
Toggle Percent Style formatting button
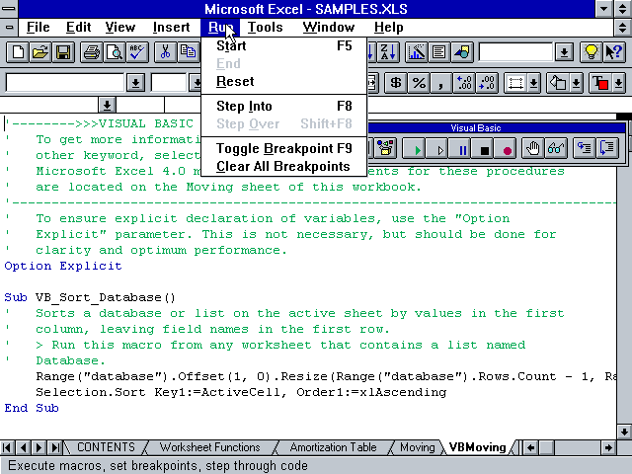tap(419, 83)
